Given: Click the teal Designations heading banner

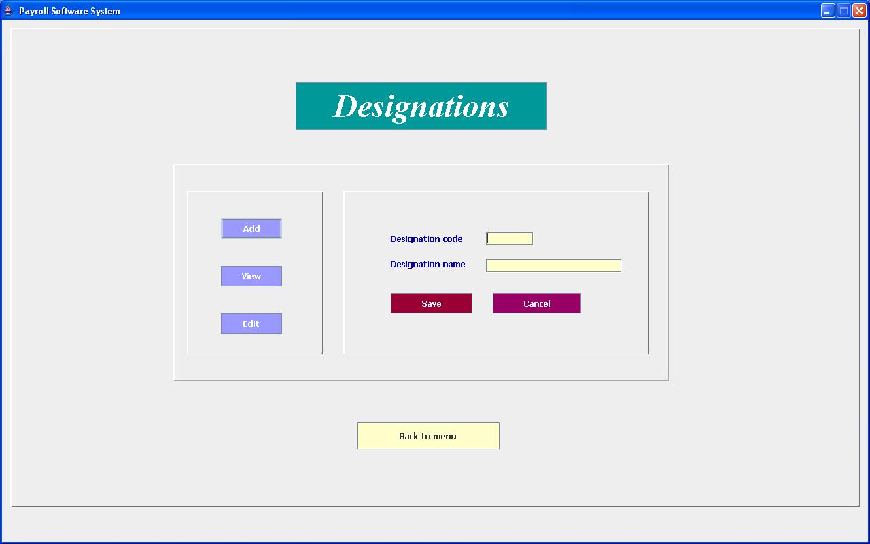Looking at the screenshot, I should 421,106.
